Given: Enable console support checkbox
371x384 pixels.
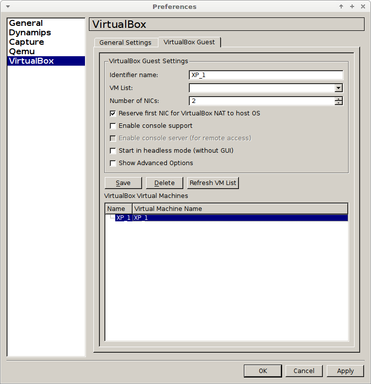Looking at the screenshot, I should pyautogui.click(x=113, y=126).
